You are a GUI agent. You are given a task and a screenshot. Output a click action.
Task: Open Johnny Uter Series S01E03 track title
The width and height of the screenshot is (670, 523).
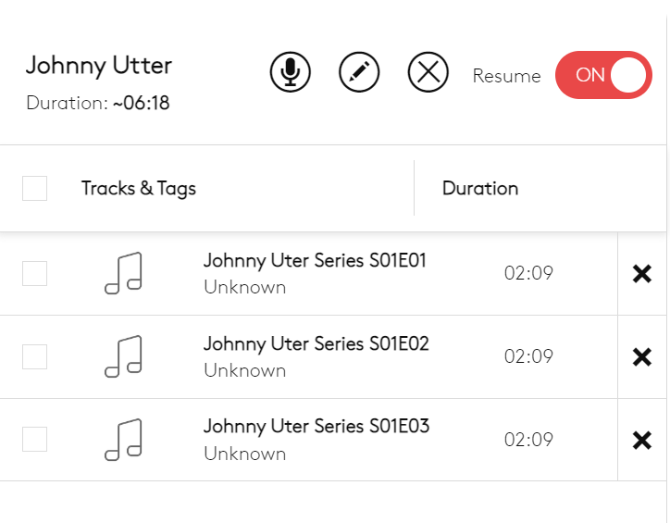click(316, 428)
